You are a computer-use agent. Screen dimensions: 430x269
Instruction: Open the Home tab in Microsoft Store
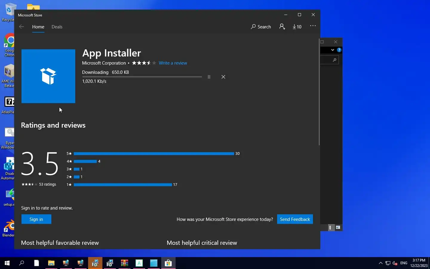click(38, 27)
